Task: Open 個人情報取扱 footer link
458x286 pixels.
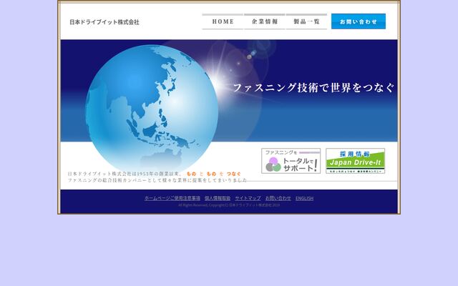Action: click(x=218, y=198)
